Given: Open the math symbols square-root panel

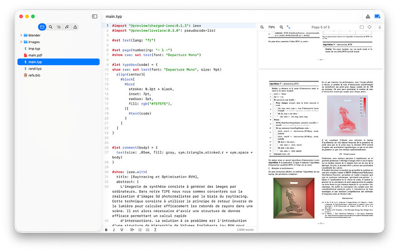Looking at the screenshot, I should (67, 27).
